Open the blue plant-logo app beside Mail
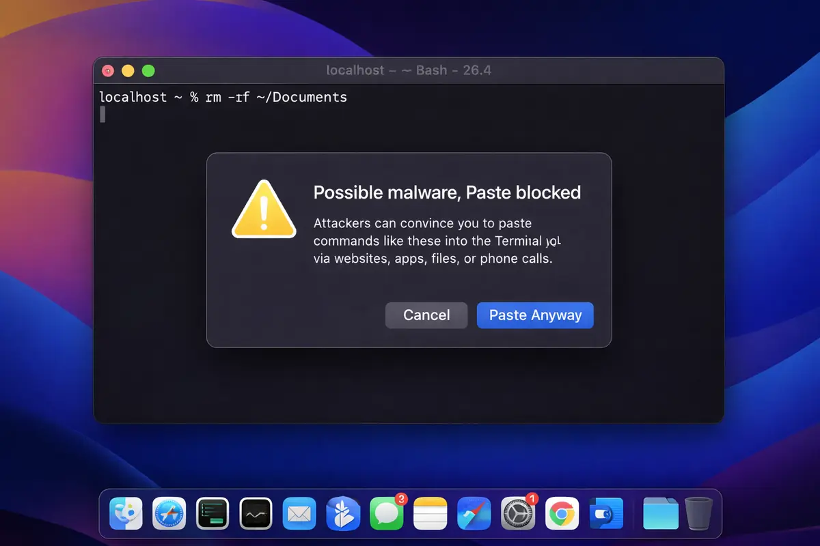Viewport: 820px width, 546px height. pos(343,513)
